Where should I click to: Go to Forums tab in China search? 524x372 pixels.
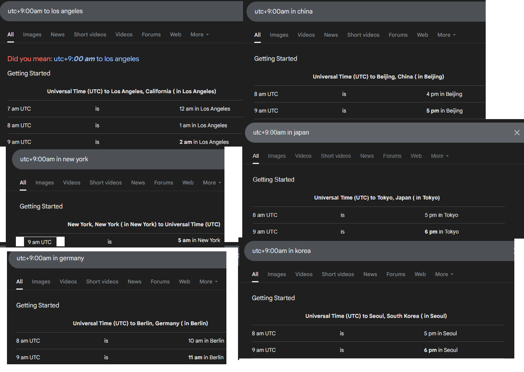click(398, 35)
